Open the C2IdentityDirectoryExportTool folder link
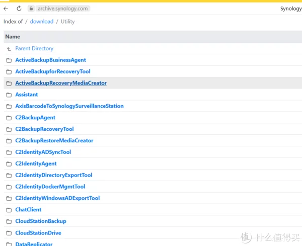This screenshot has width=302, height=246. [54, 175]
